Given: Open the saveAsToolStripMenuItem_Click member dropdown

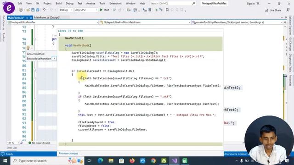Looking at the screenshot, I should (237, 22).
